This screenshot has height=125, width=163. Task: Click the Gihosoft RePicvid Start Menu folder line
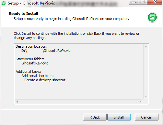[x=35, y=63]
